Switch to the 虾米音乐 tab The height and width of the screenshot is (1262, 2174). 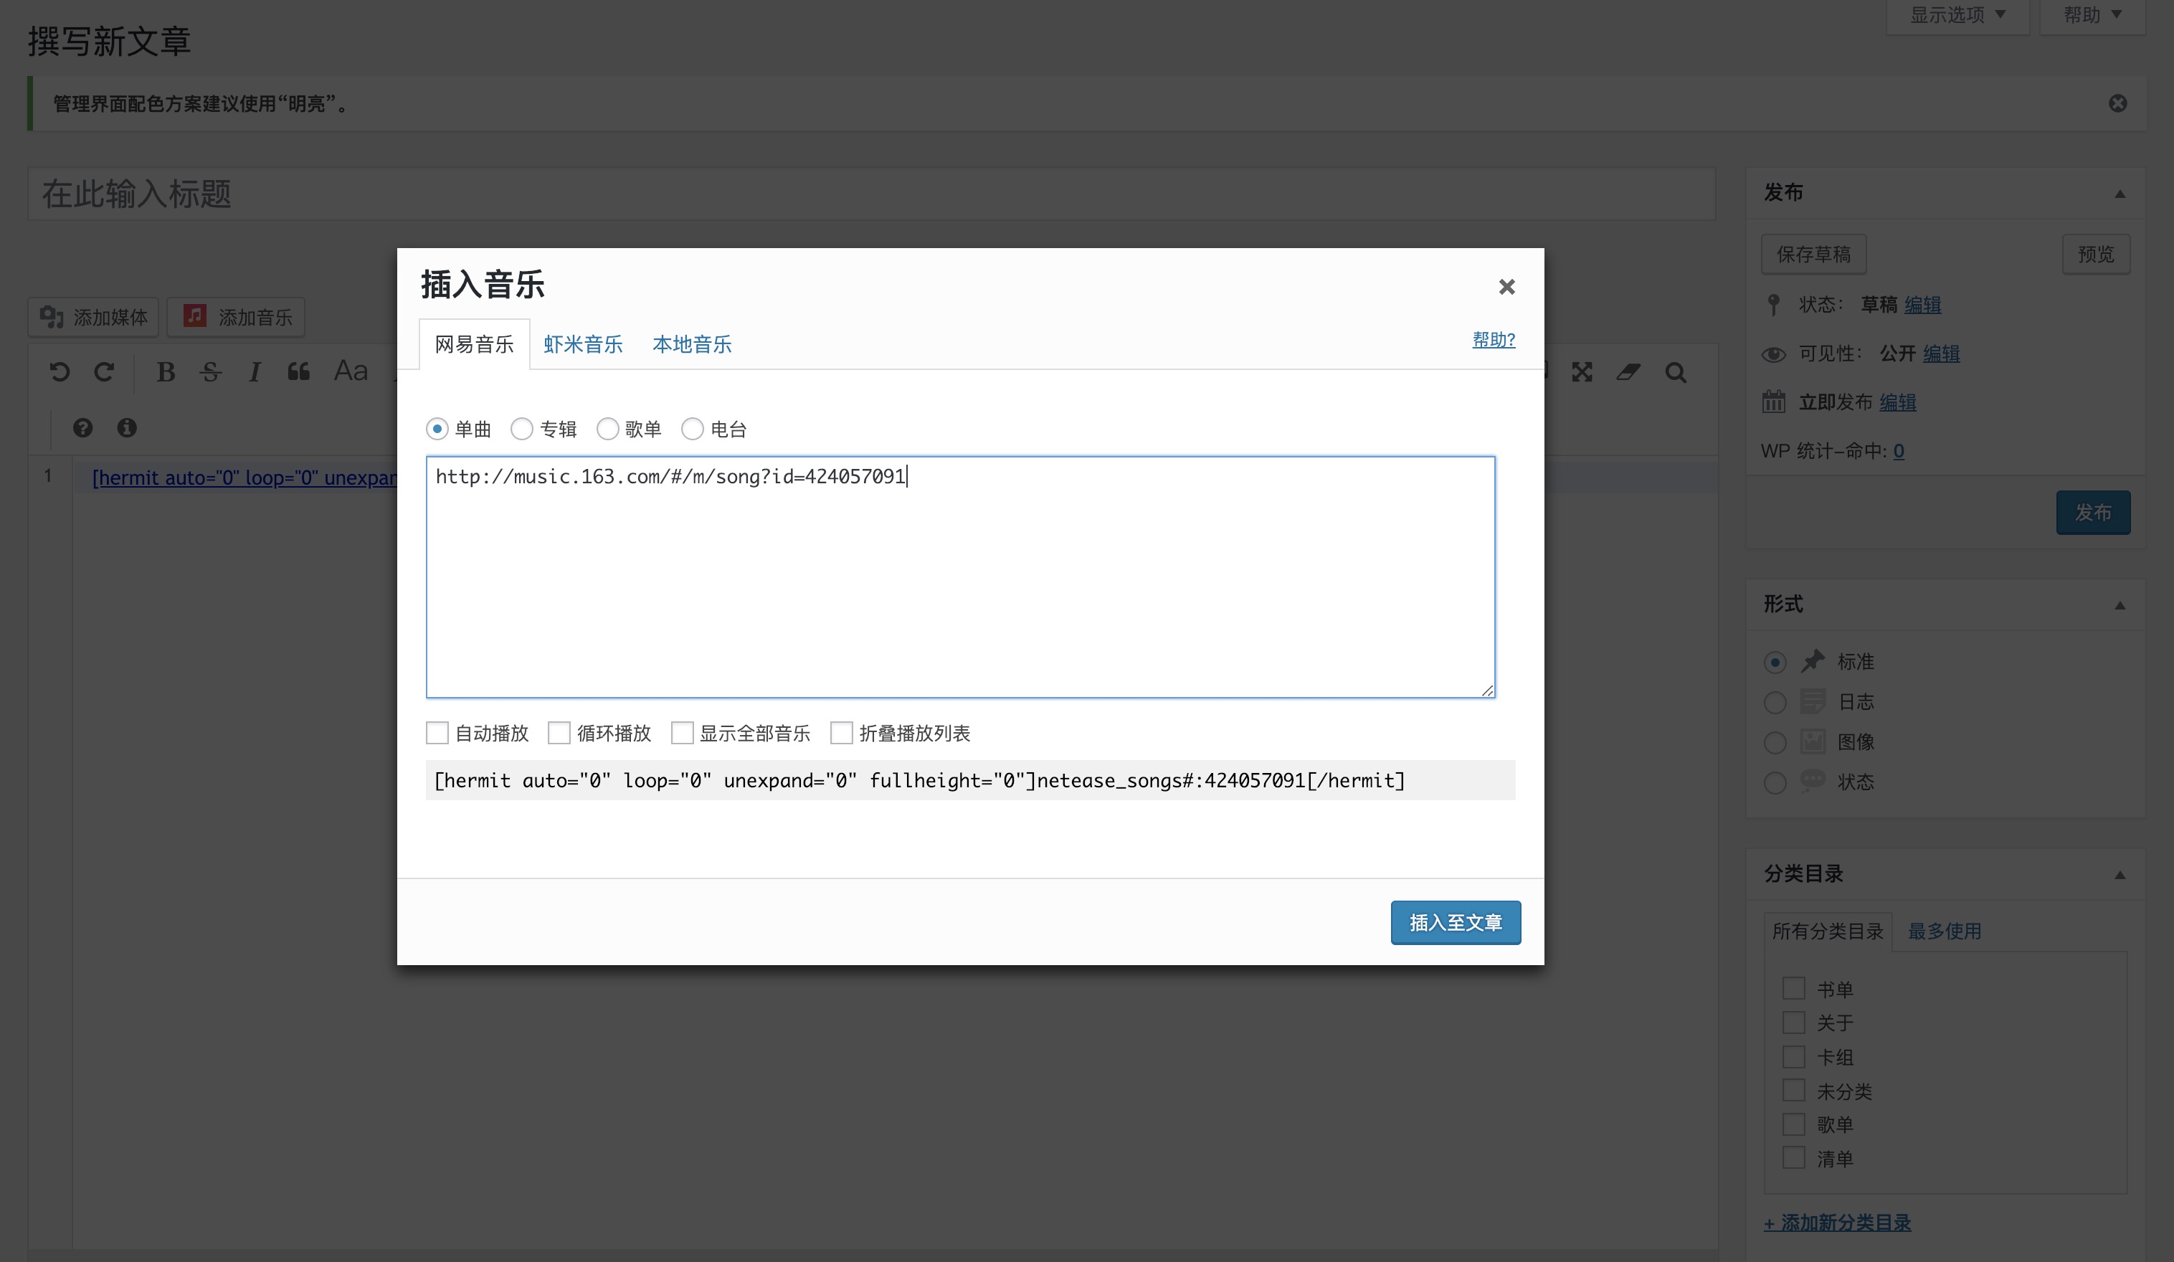point(583,344)
